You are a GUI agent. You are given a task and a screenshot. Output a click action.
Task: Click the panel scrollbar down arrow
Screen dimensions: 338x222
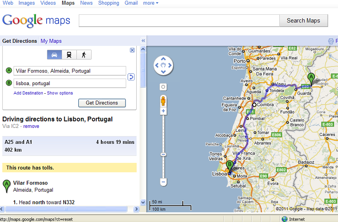(x=143, y=202)
